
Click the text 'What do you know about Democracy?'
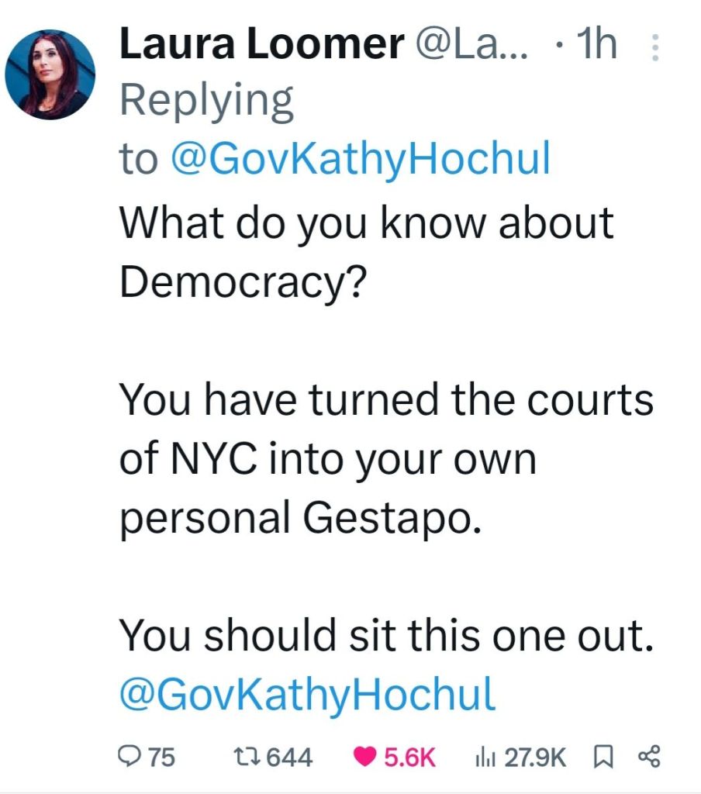[x=366, y=251]
